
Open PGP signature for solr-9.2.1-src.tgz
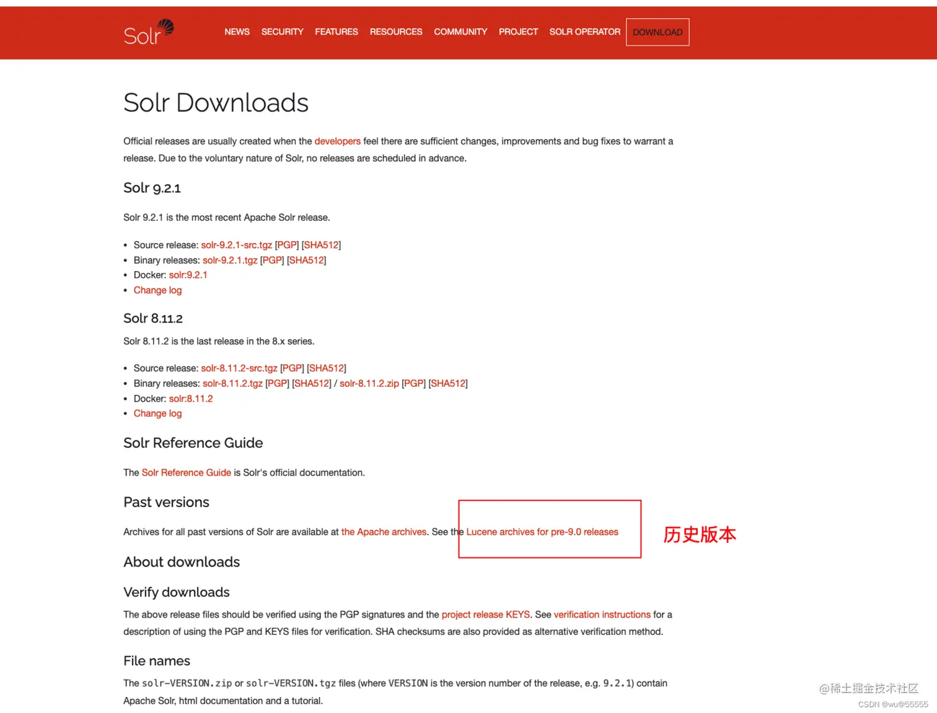pyautogui.click(x=287, y=245)
